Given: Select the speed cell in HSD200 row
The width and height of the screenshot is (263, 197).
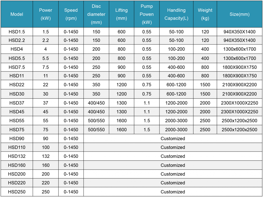Looking at the screenshot, I should 71,174.
